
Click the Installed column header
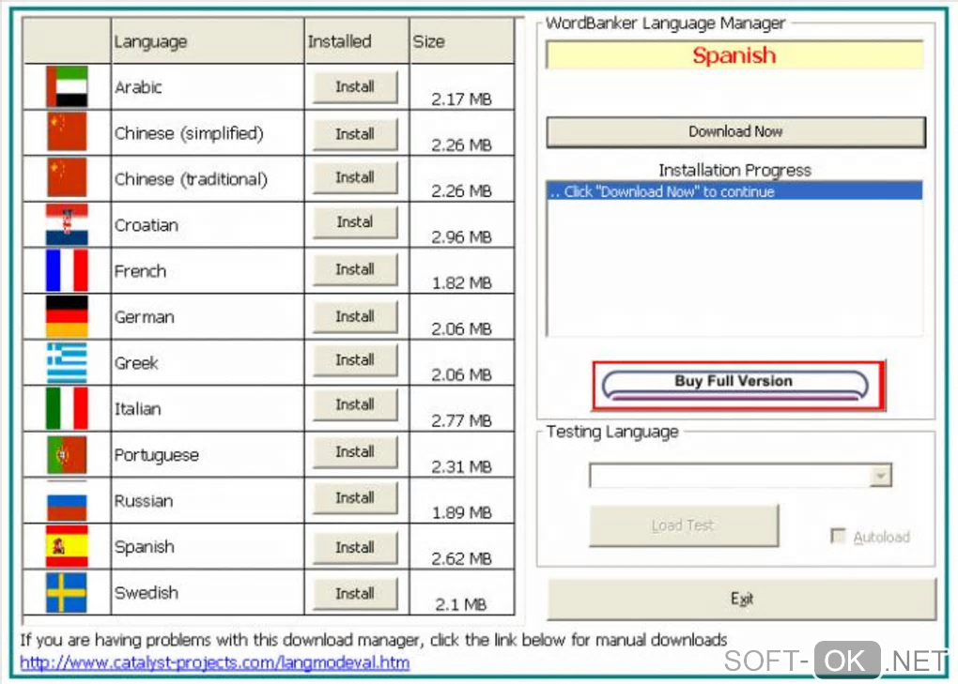click(x=357, y=41)
